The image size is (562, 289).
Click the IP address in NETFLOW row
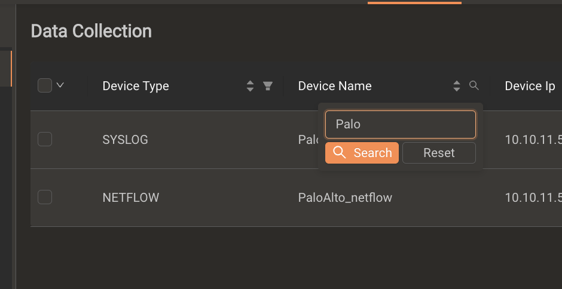pos(533,197)
